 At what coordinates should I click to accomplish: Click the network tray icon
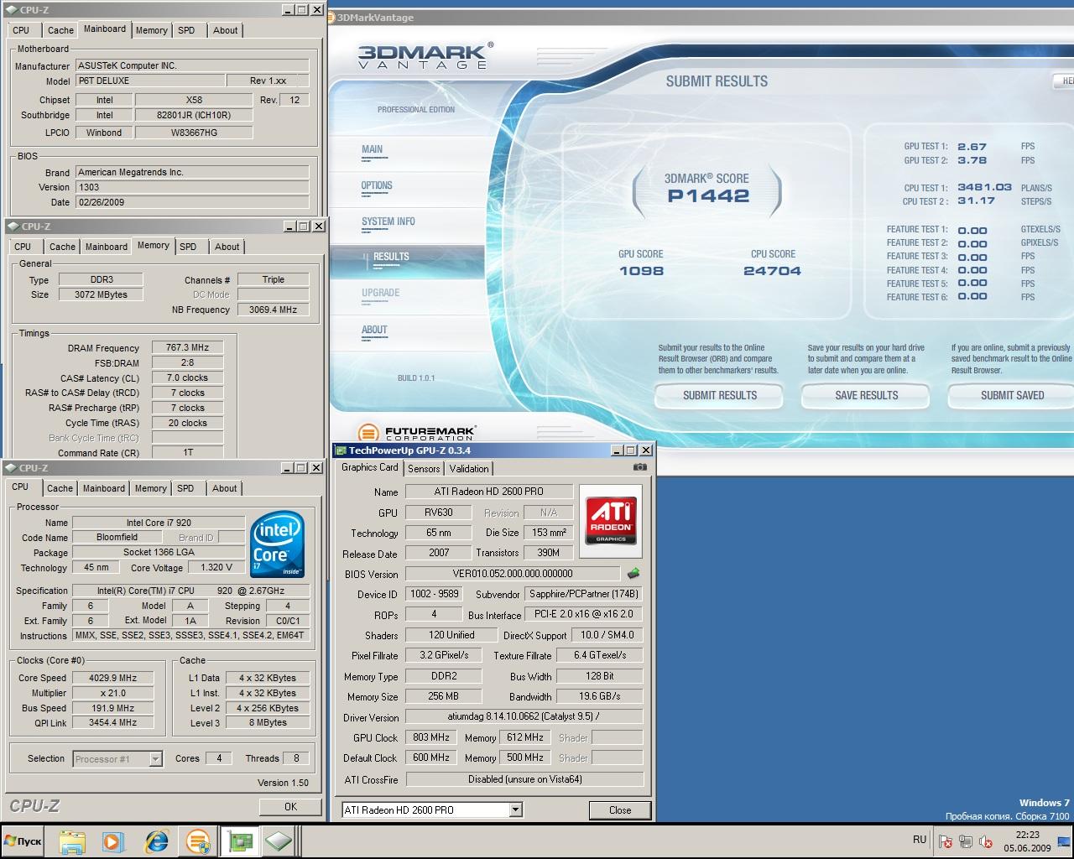[x=966, y=841]
